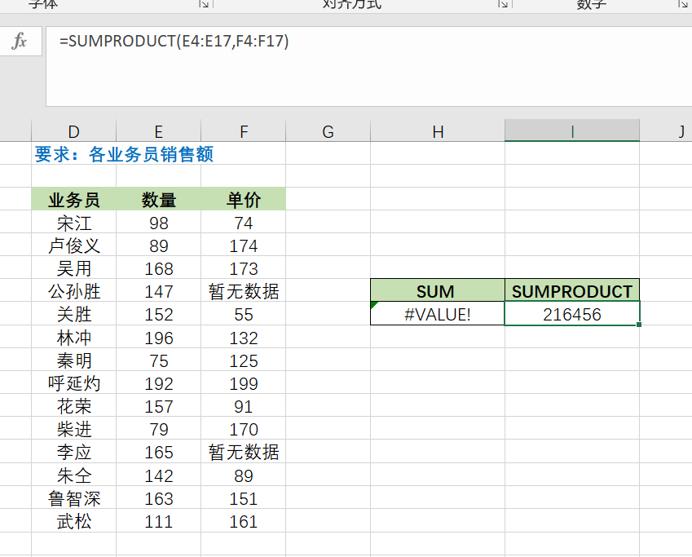Open the Alignment group dialog launcher
This screenshot has width=692, height=557.
tap(503, 4)
